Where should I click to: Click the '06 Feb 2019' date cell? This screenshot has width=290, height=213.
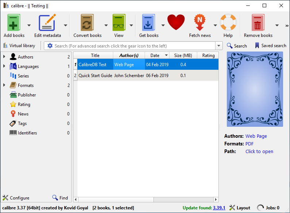point(157,75)
